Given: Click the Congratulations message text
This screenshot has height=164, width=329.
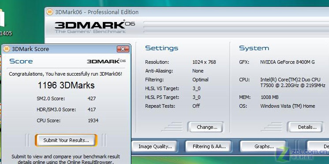Looking at the screenshot, I should (x=65, y=74).
